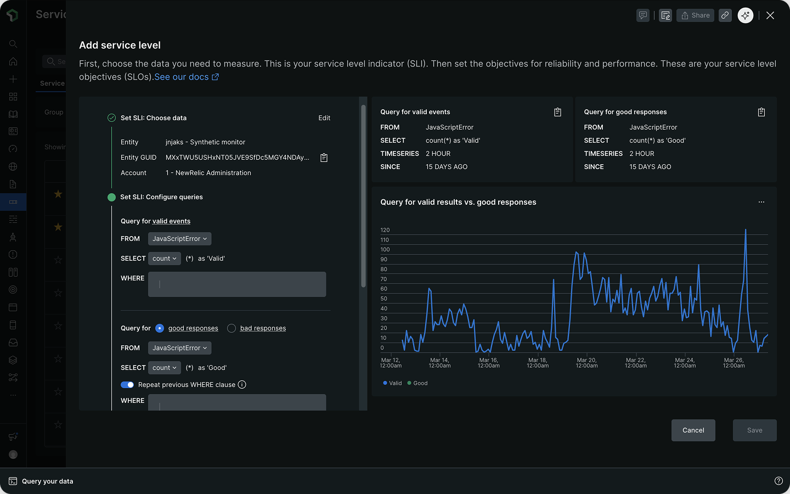Viewport: 790px width, 494px height.
Task: Open All capabilities grid icon in sidebar
Action: [13, 97]
